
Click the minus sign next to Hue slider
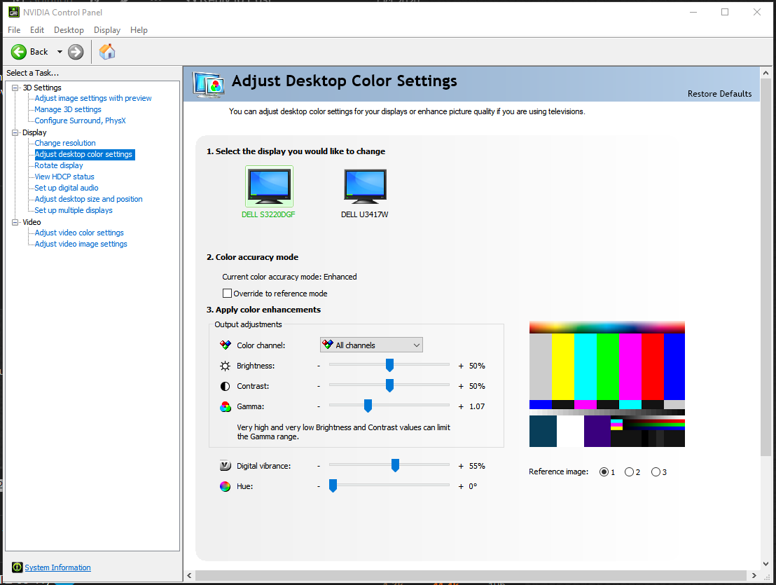[319, 486]
